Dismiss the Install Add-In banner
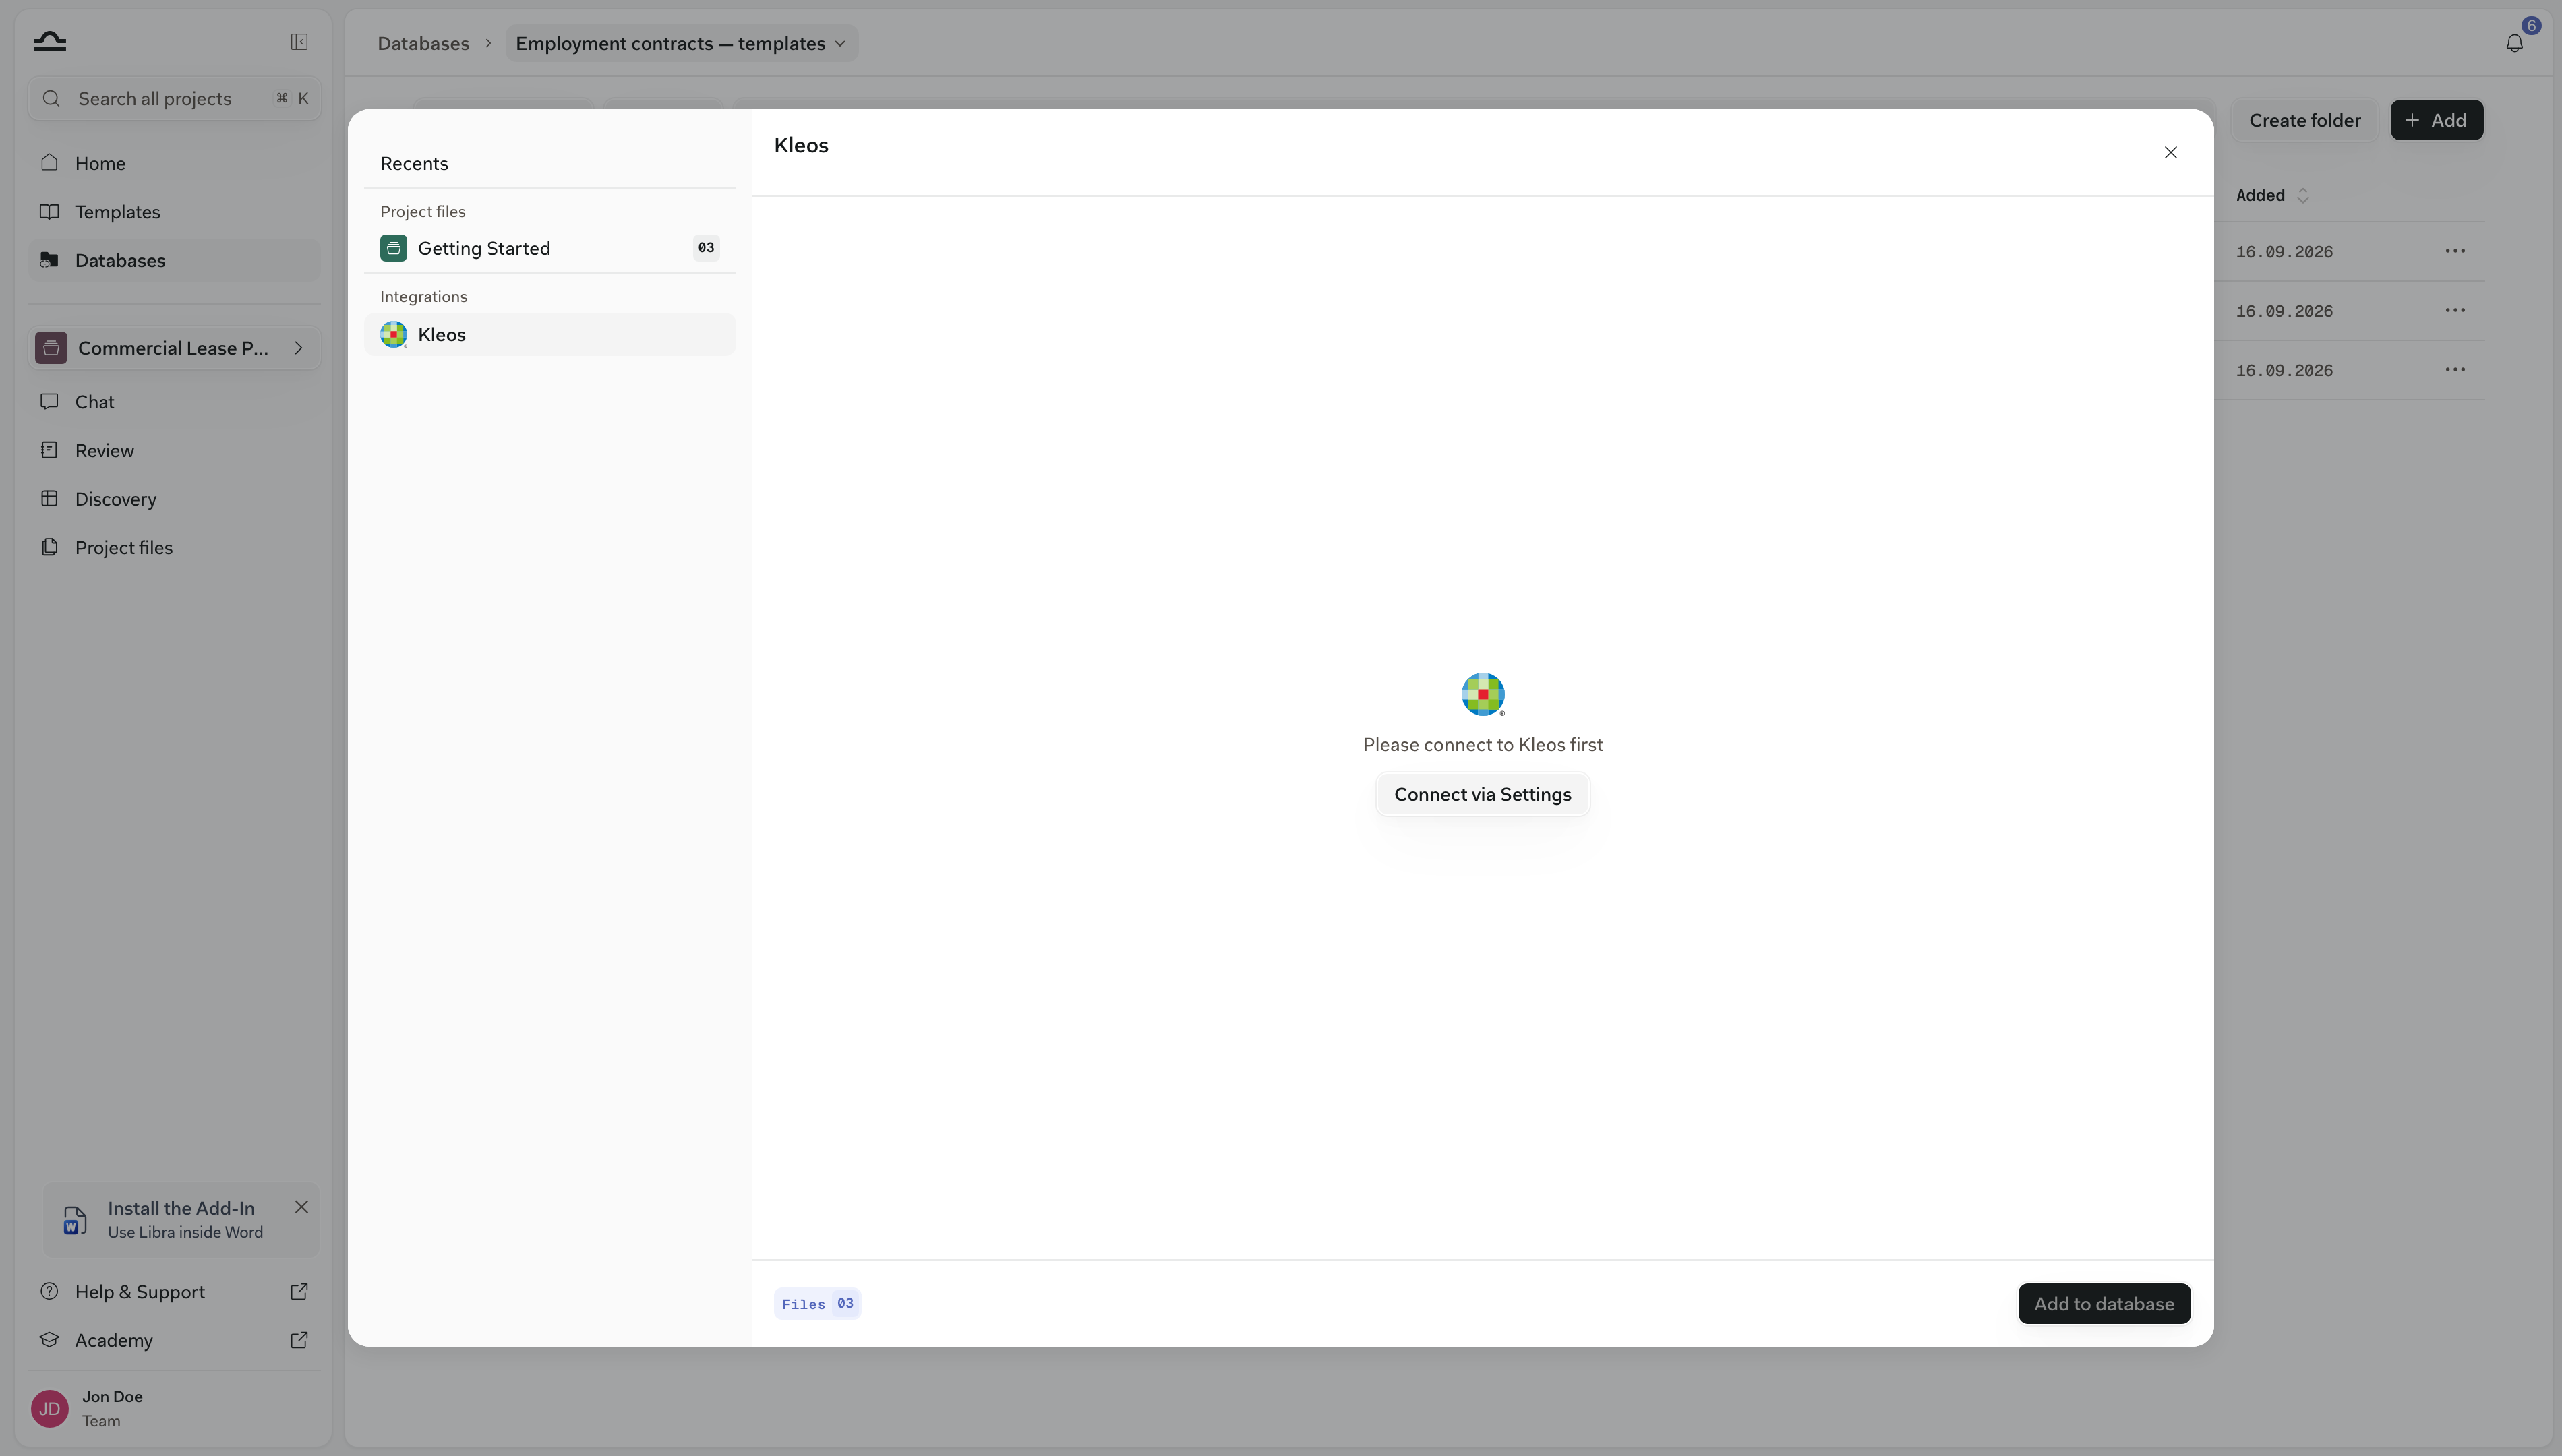Screen dimensions: 2562x1456 click(x=301, y=1207)
